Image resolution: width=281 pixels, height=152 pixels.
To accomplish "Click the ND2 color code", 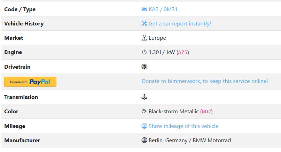I will pyautogui.click(x=206, y=112).
